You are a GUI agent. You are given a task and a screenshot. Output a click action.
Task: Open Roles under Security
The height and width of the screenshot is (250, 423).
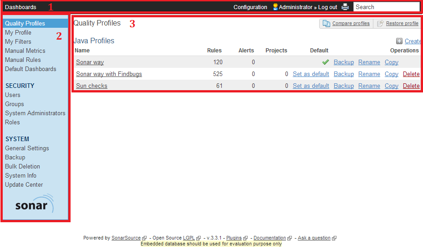[12, 122]
